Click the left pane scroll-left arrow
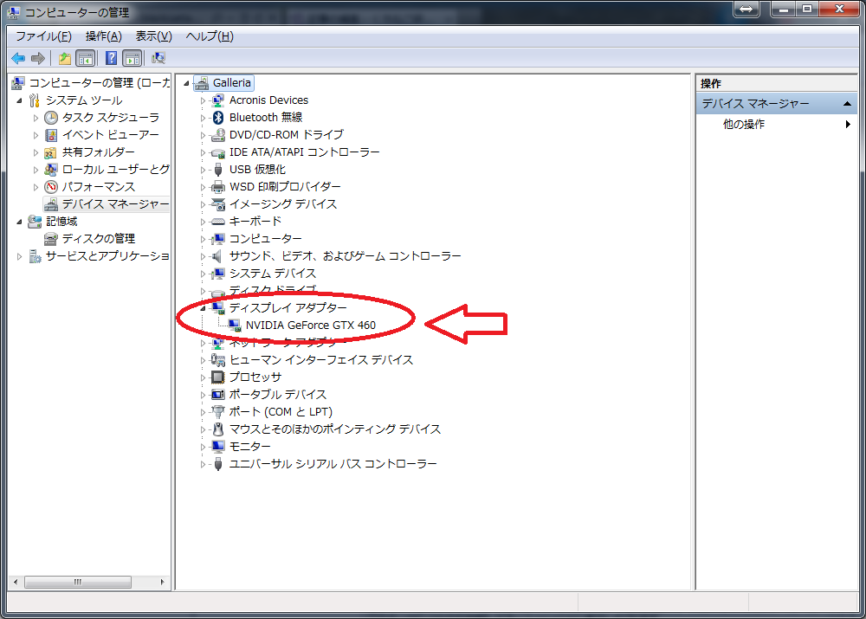This screenshot has width=866, height=619. 16,582
